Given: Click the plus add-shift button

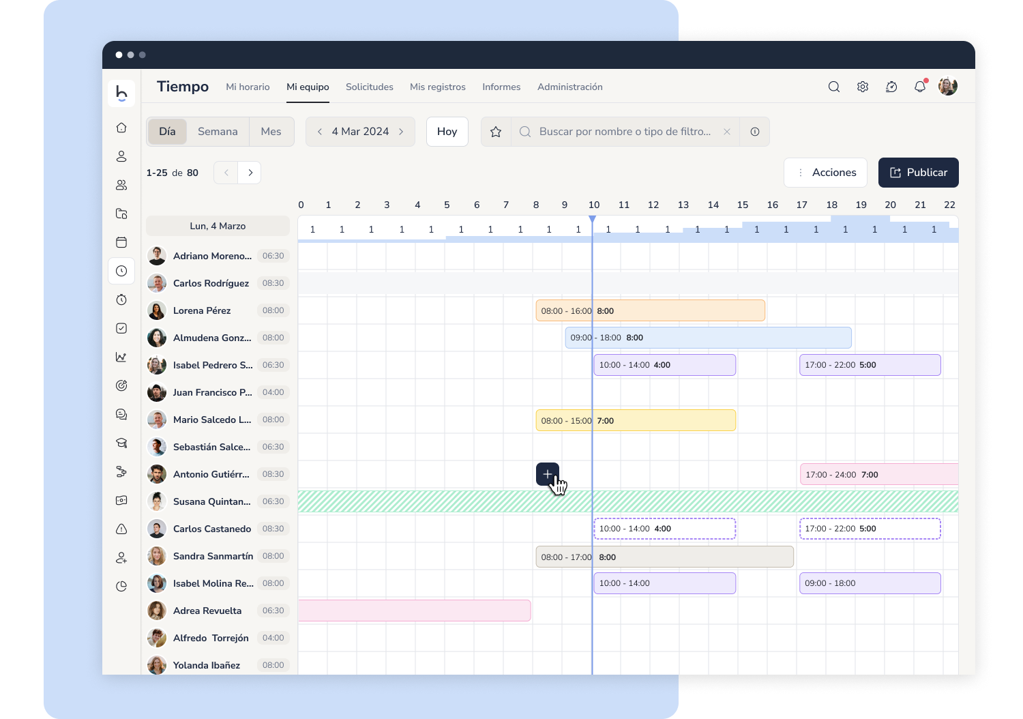Looking at the screenshot, I should coord(547,474).
